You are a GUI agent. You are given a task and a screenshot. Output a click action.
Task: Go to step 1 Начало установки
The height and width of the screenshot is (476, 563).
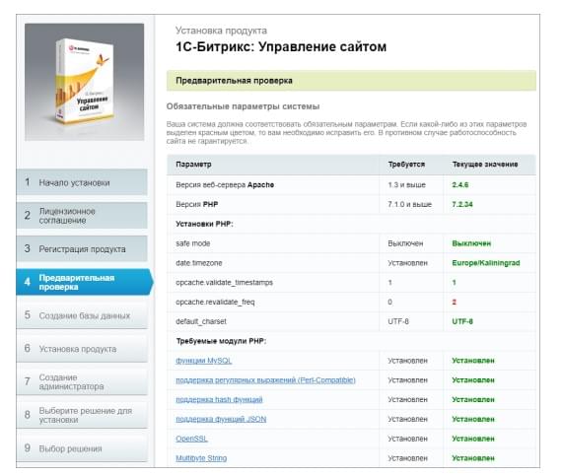[x=82, y=182]
